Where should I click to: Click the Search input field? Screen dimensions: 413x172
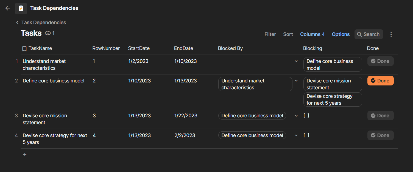pyautogui.click(x=372, y=34)
